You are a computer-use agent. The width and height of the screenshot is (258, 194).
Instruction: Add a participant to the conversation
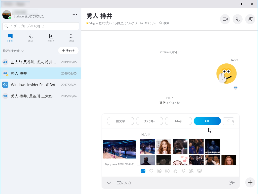[x=250, y=19]
